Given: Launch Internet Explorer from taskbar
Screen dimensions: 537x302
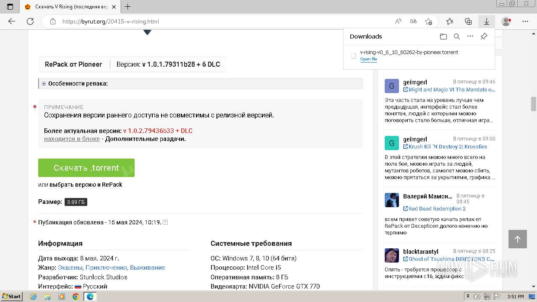Looking at the screenshot, I should click(x=34, y=297).
